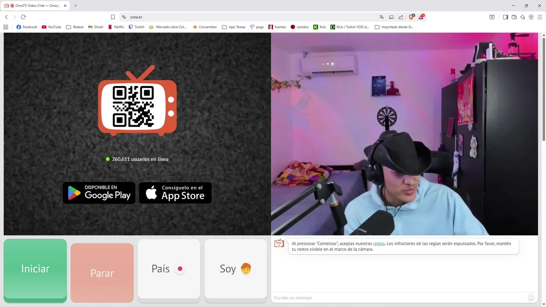Click the share page icon
This screenshot has width=546, height=307.
tap(401, 17)
